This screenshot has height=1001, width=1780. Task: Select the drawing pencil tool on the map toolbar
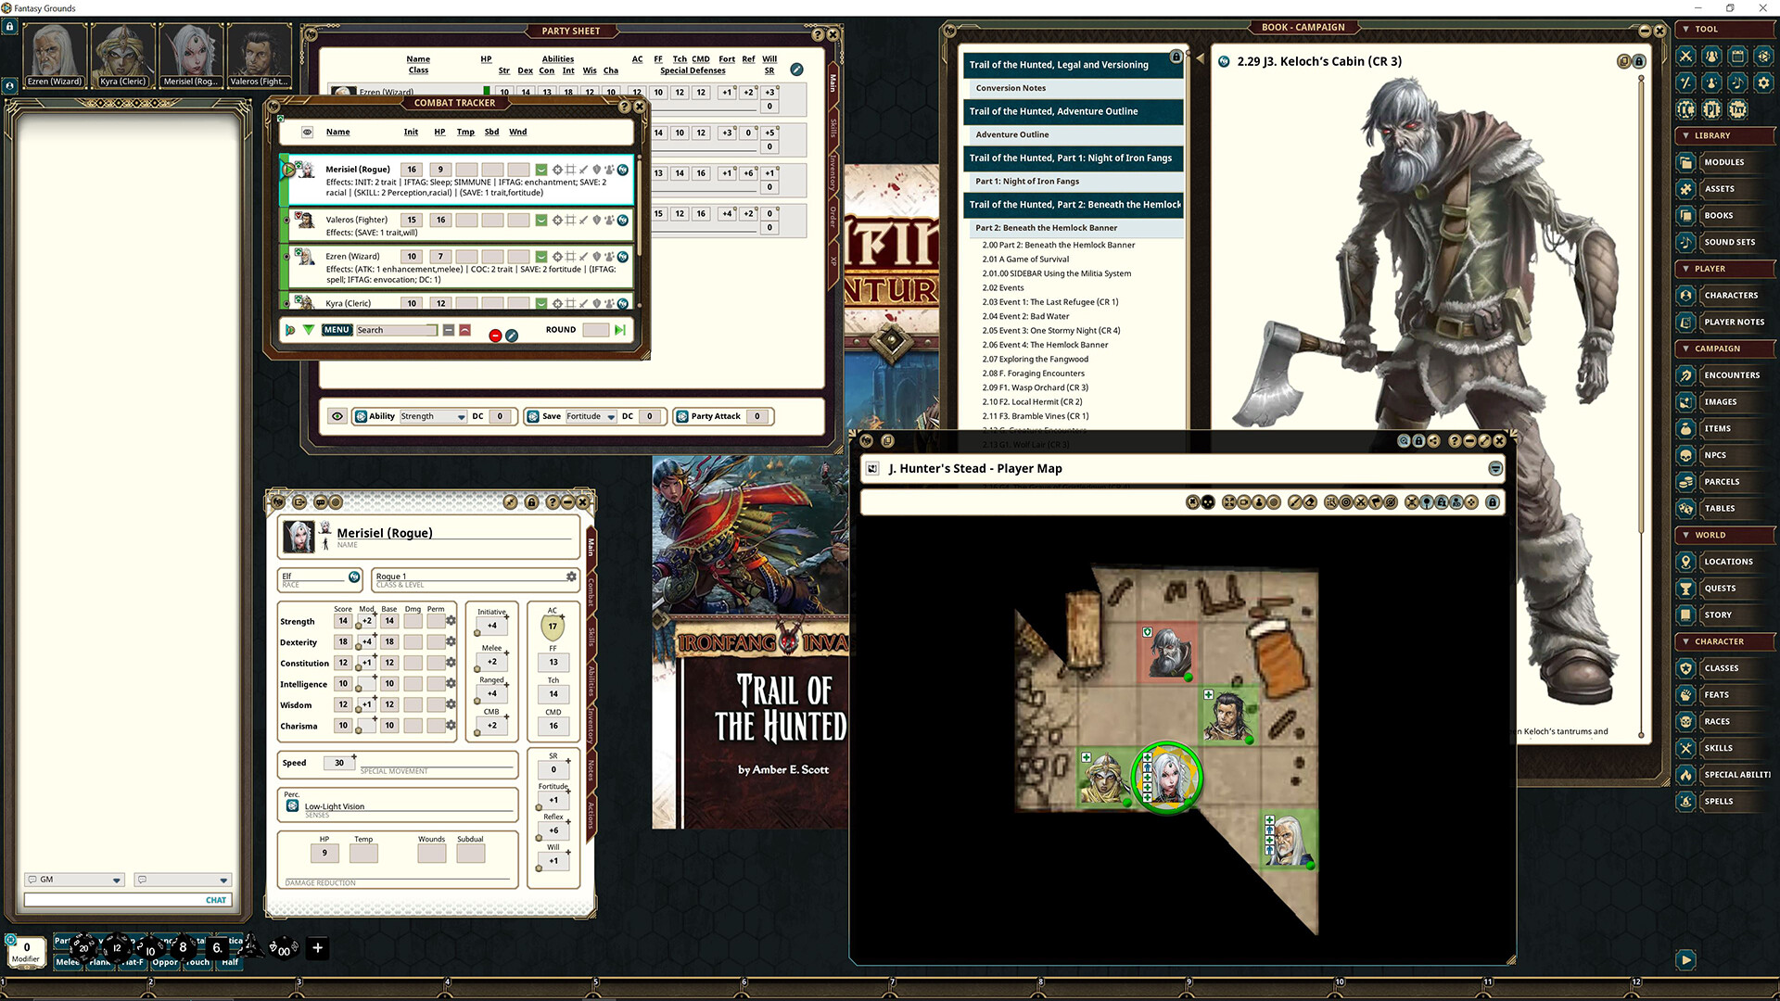point(1292,501)
